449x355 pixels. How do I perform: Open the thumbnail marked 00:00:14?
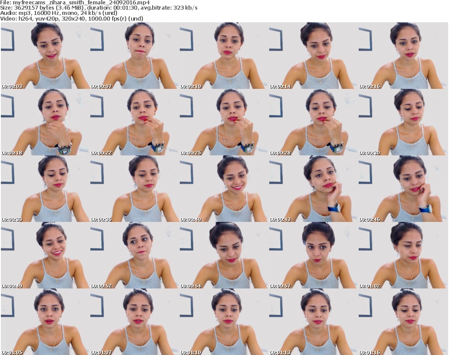click(314, 56)
